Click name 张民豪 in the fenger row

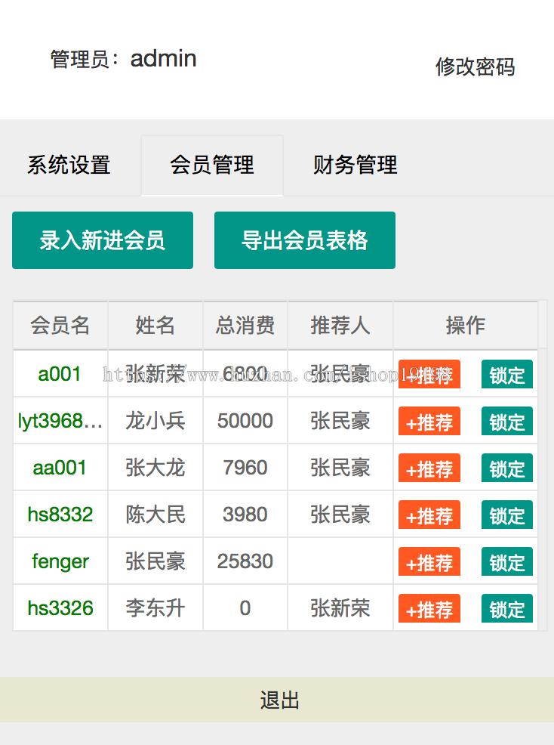155,561
